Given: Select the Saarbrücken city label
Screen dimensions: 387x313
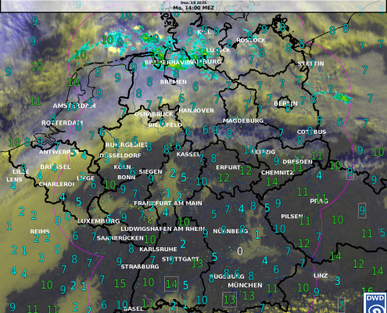Looking at the screenshot, I should pos(120,238).
